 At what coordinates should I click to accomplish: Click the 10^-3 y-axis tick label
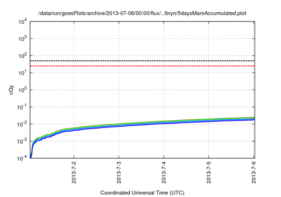(x=22, y=142)
